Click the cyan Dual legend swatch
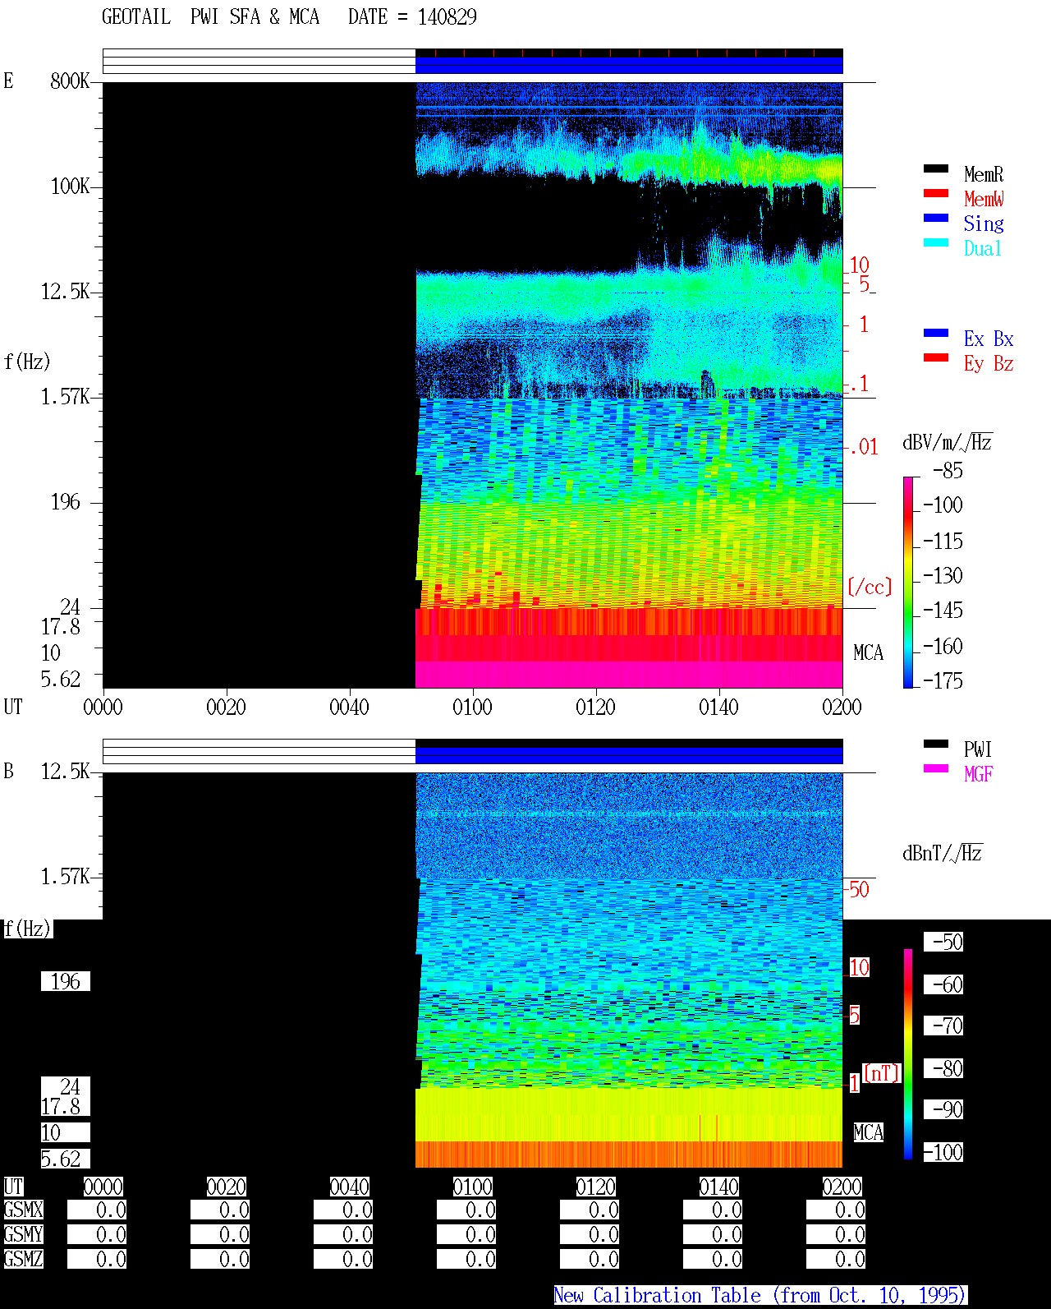1051x1309 pixels. [x=936, y=243]
